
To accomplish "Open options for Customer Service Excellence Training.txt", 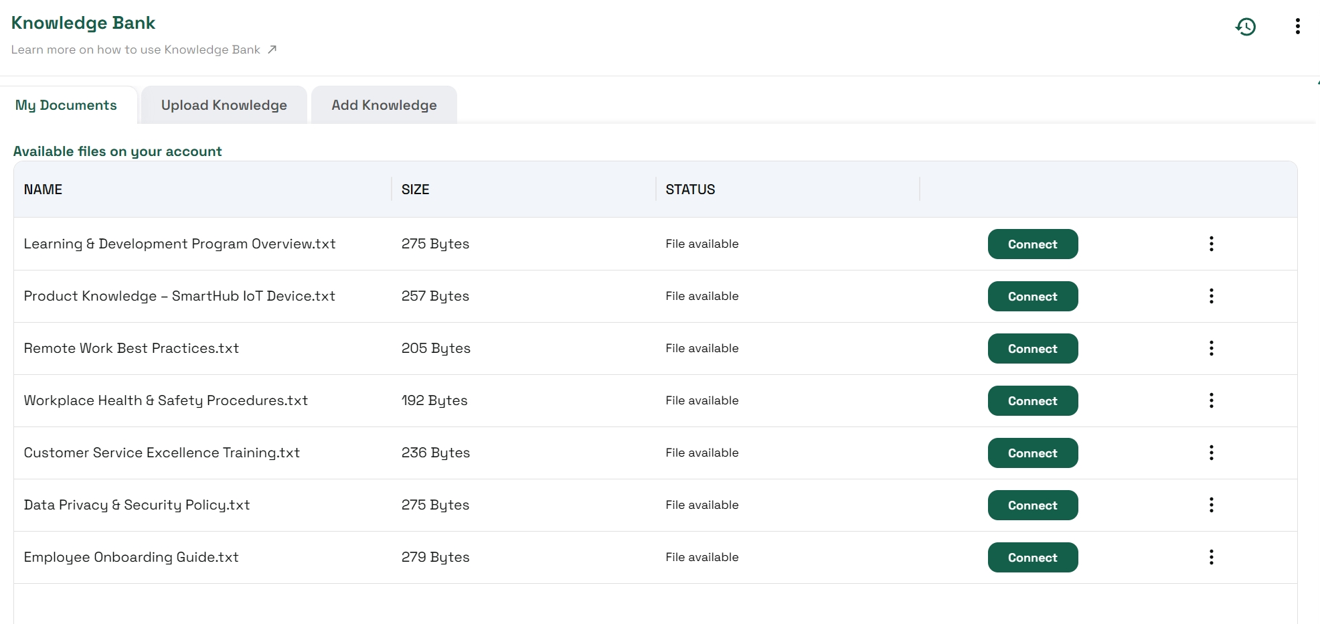I will tap(1211, 453).
